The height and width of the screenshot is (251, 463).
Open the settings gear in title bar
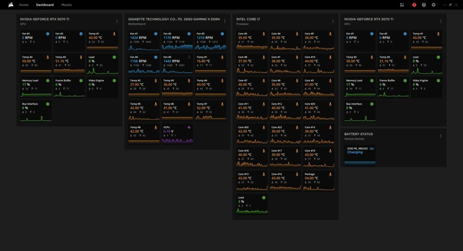(434, 5)
